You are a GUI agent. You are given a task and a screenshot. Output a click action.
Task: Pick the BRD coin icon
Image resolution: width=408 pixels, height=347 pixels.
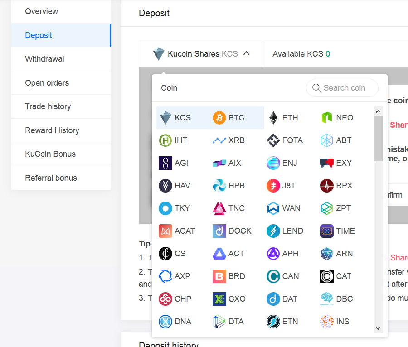pyautogui.click(x=219, y=276)
